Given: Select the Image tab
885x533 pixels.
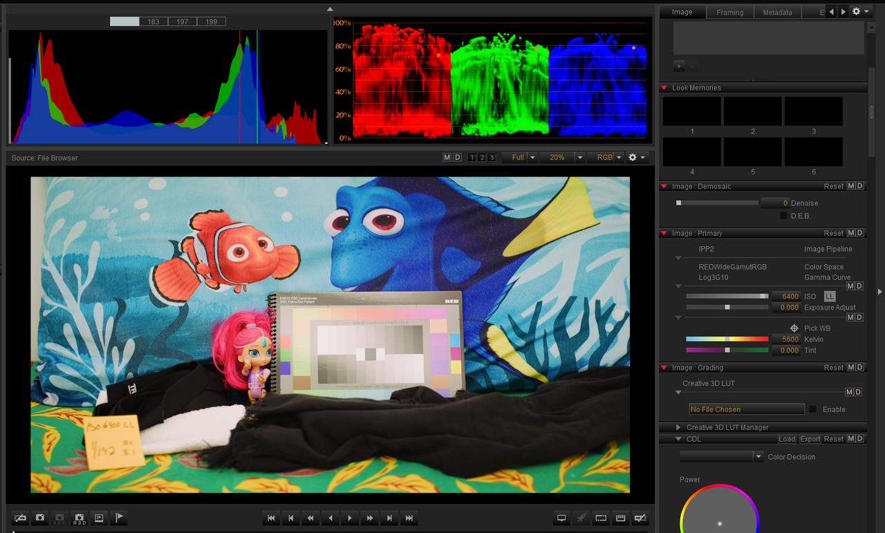Looking at the screenshot, I should [682, 12].
